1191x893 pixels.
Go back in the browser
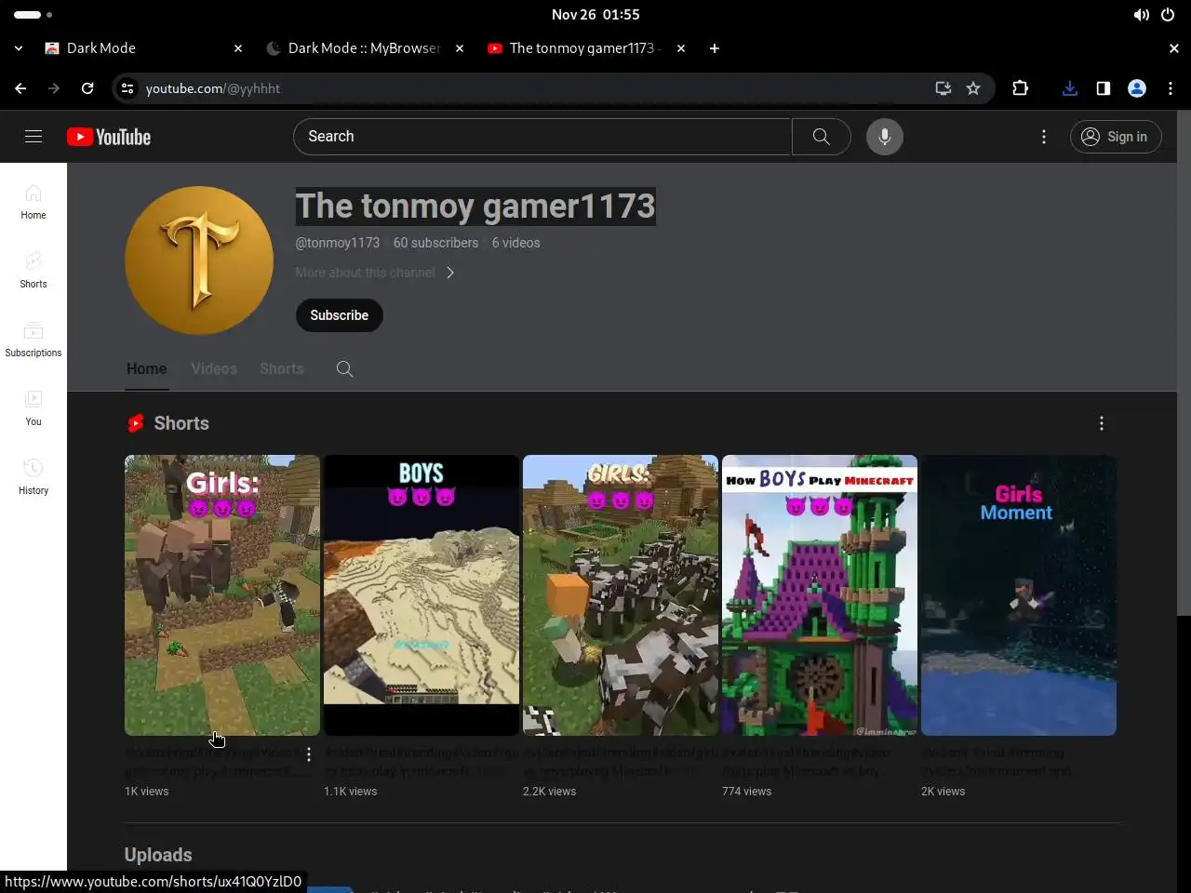(20, 88)
